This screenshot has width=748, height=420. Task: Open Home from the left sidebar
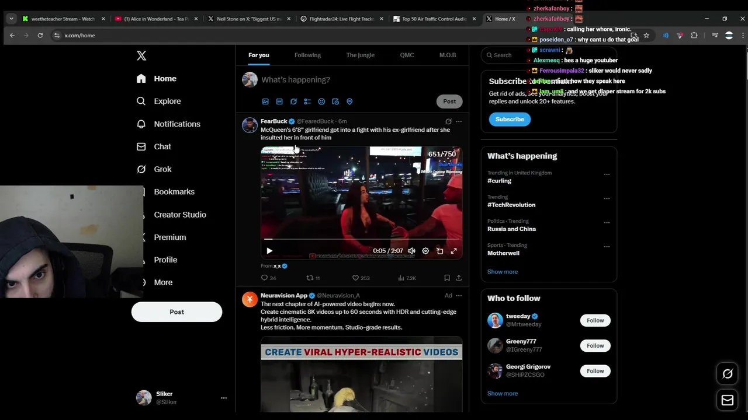tap(156, 78)
